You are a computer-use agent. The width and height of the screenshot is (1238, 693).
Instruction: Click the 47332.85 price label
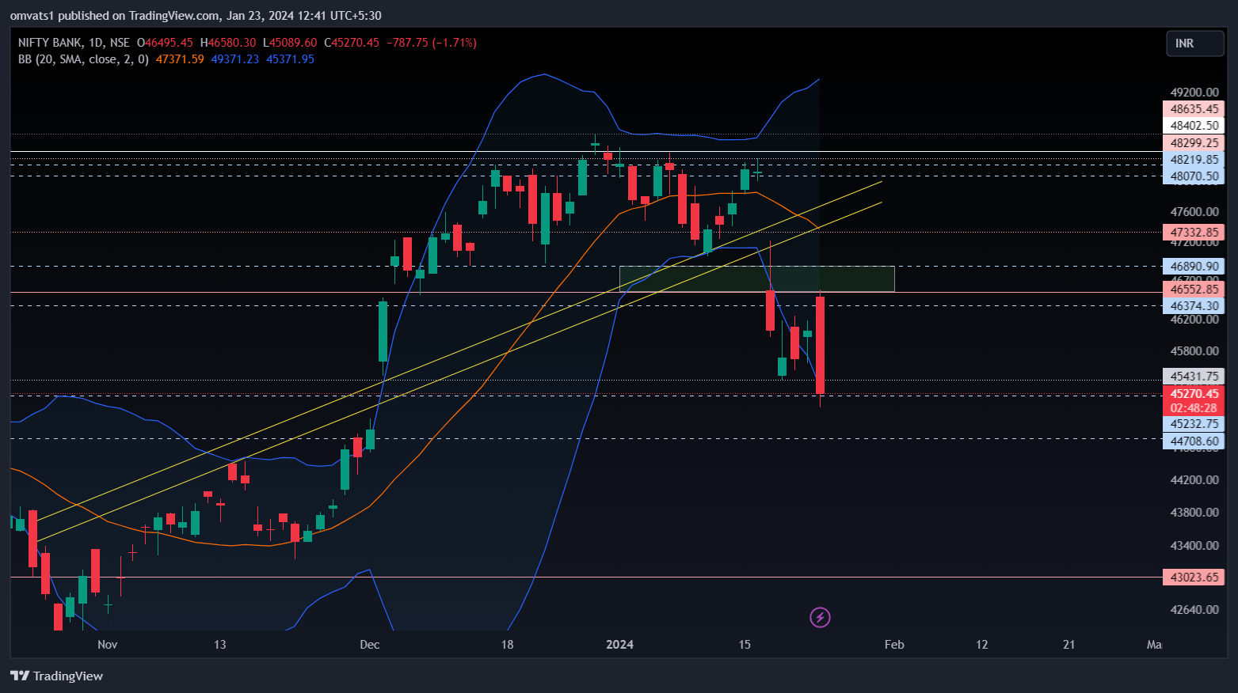1194,233
